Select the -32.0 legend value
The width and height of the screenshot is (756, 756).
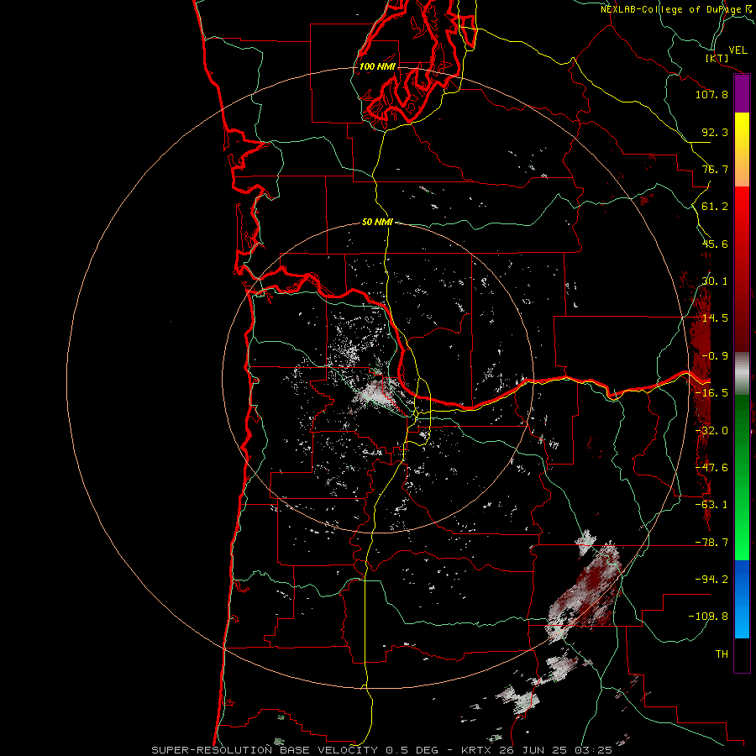711,431
